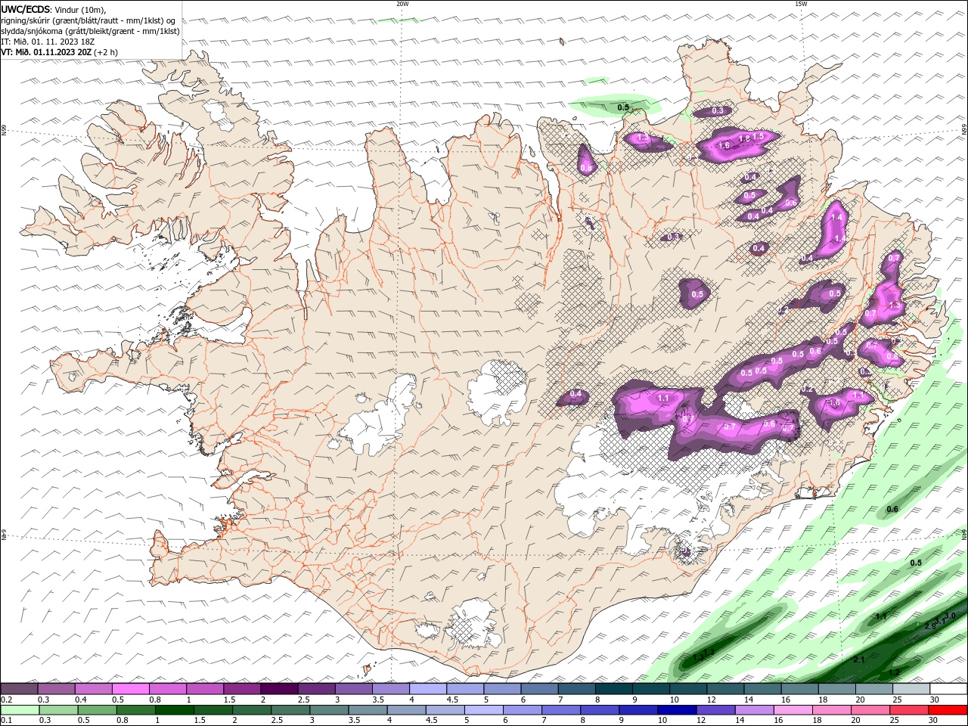Image resolution: width=968 pixels, height=726 pixels.
Task: Pick the deep navy blue 10 swatch in rain legend
Action: [675, 710]
